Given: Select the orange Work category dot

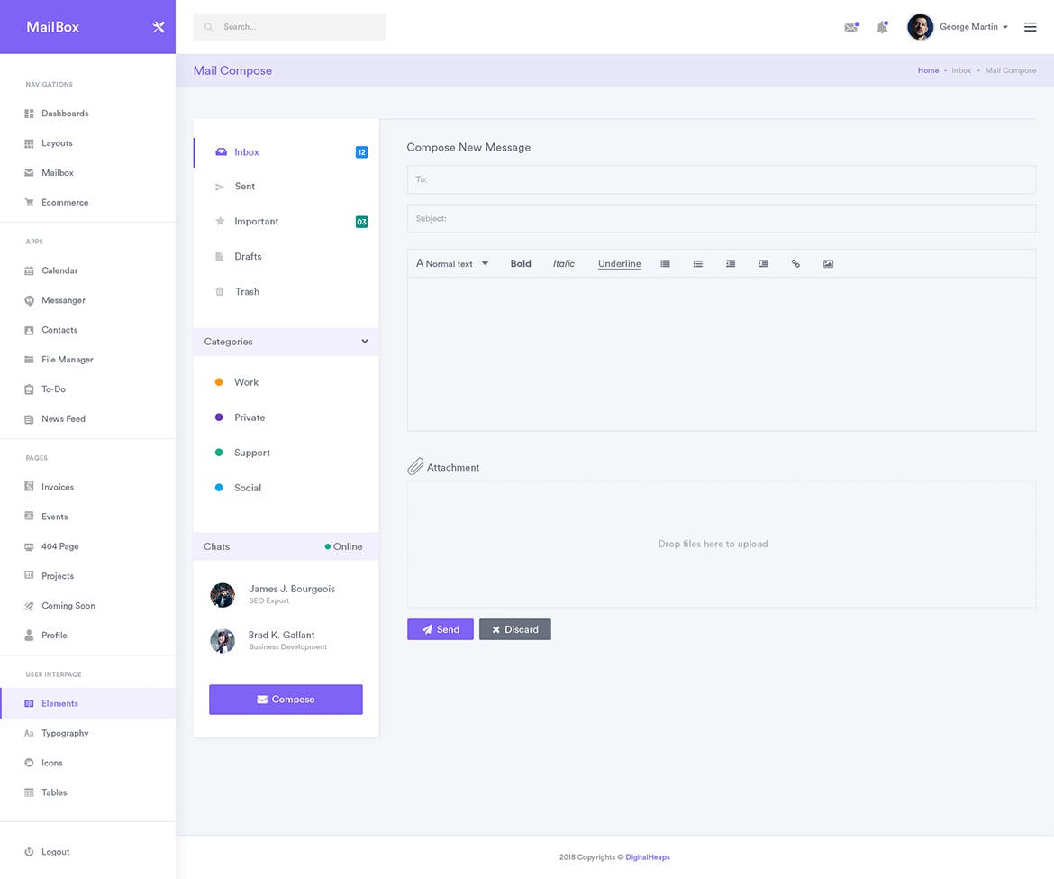Looking at the screenshot, I should point(218,381).
